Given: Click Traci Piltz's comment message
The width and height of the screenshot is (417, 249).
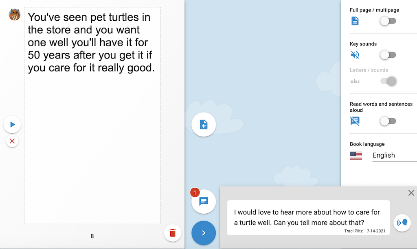Looking at the screenshot, I should point(309,217).
